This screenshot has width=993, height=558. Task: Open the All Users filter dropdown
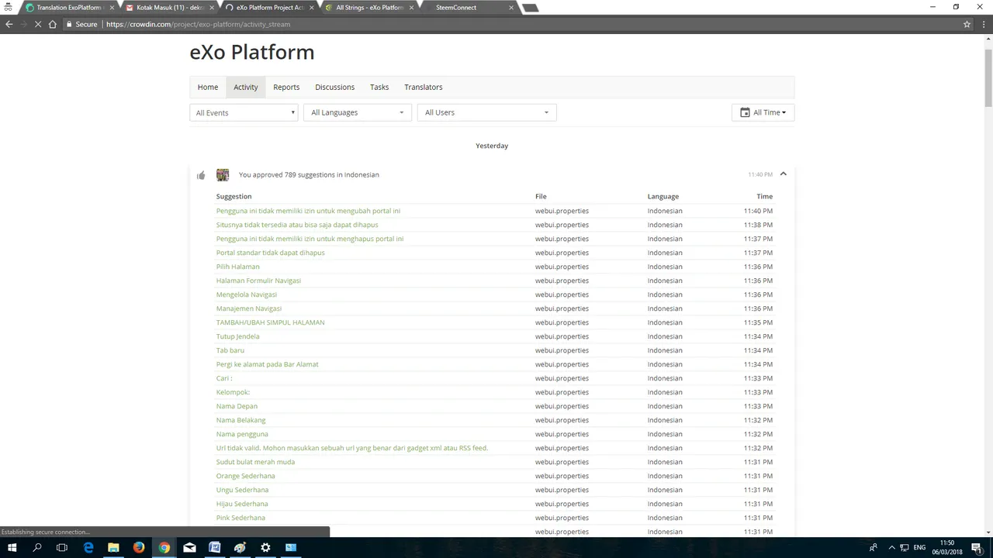pyautogui.click(x=486, y=112)
